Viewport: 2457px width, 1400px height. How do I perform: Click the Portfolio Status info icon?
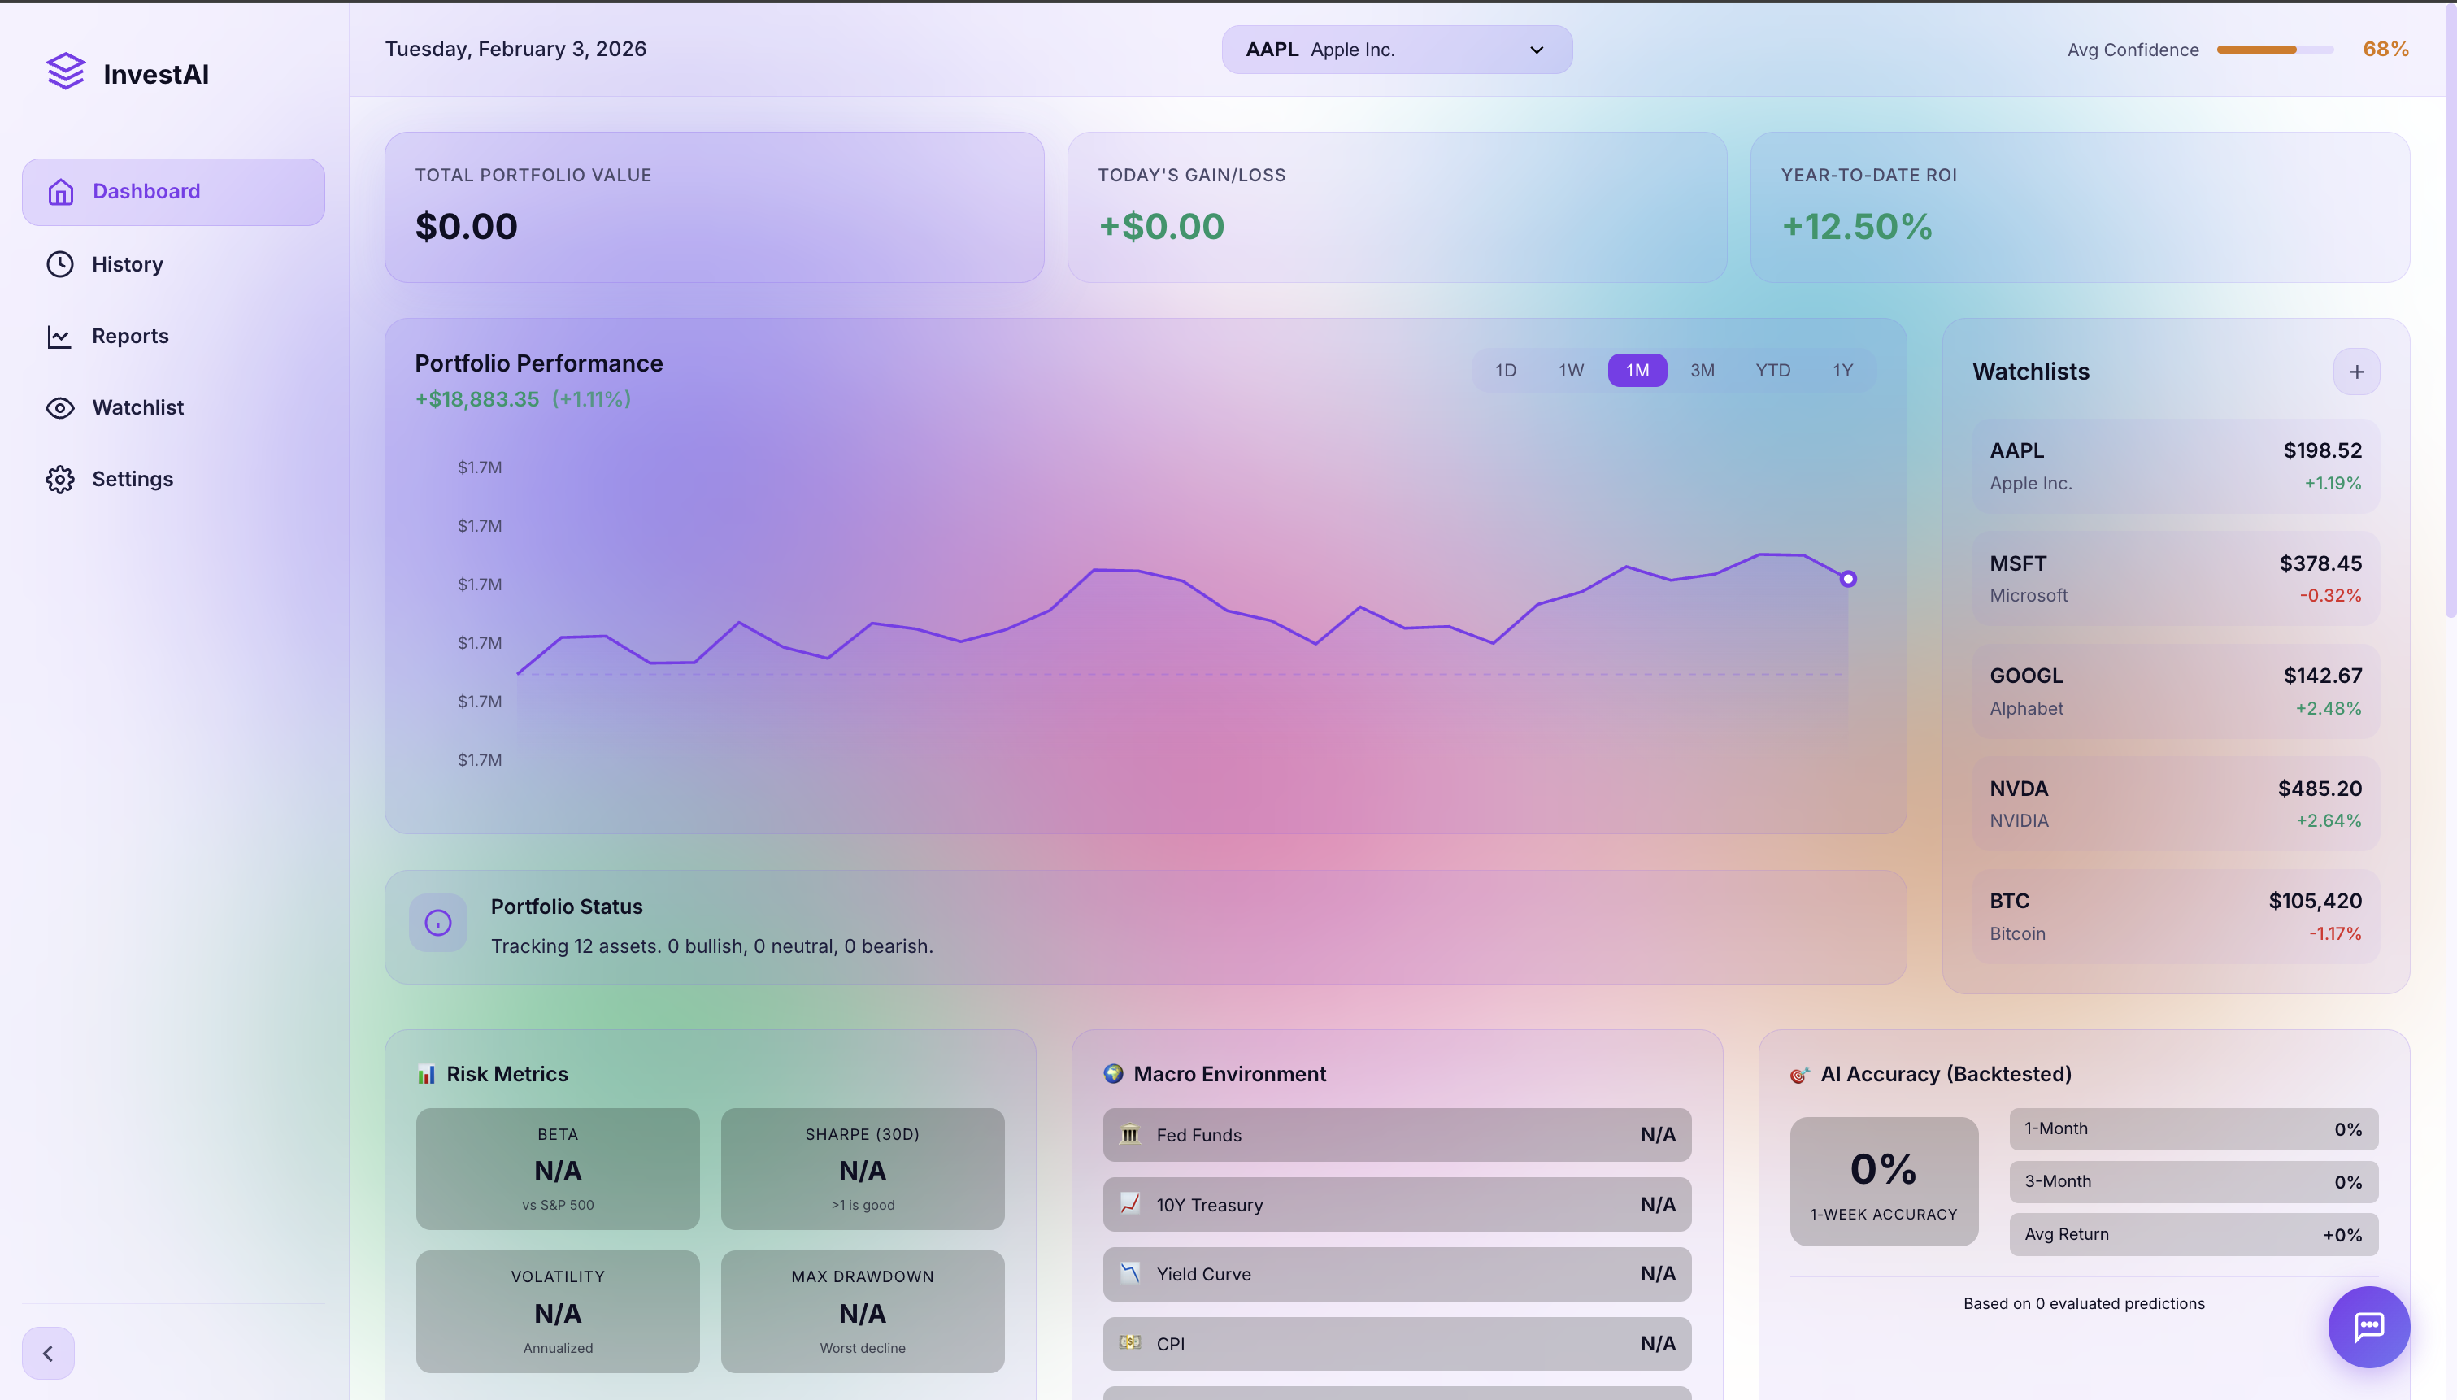click(x=438, y=923)
